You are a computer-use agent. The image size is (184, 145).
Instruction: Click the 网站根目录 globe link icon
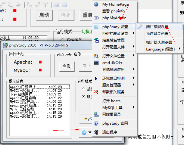pyautogui.click(x=96, y=114)
